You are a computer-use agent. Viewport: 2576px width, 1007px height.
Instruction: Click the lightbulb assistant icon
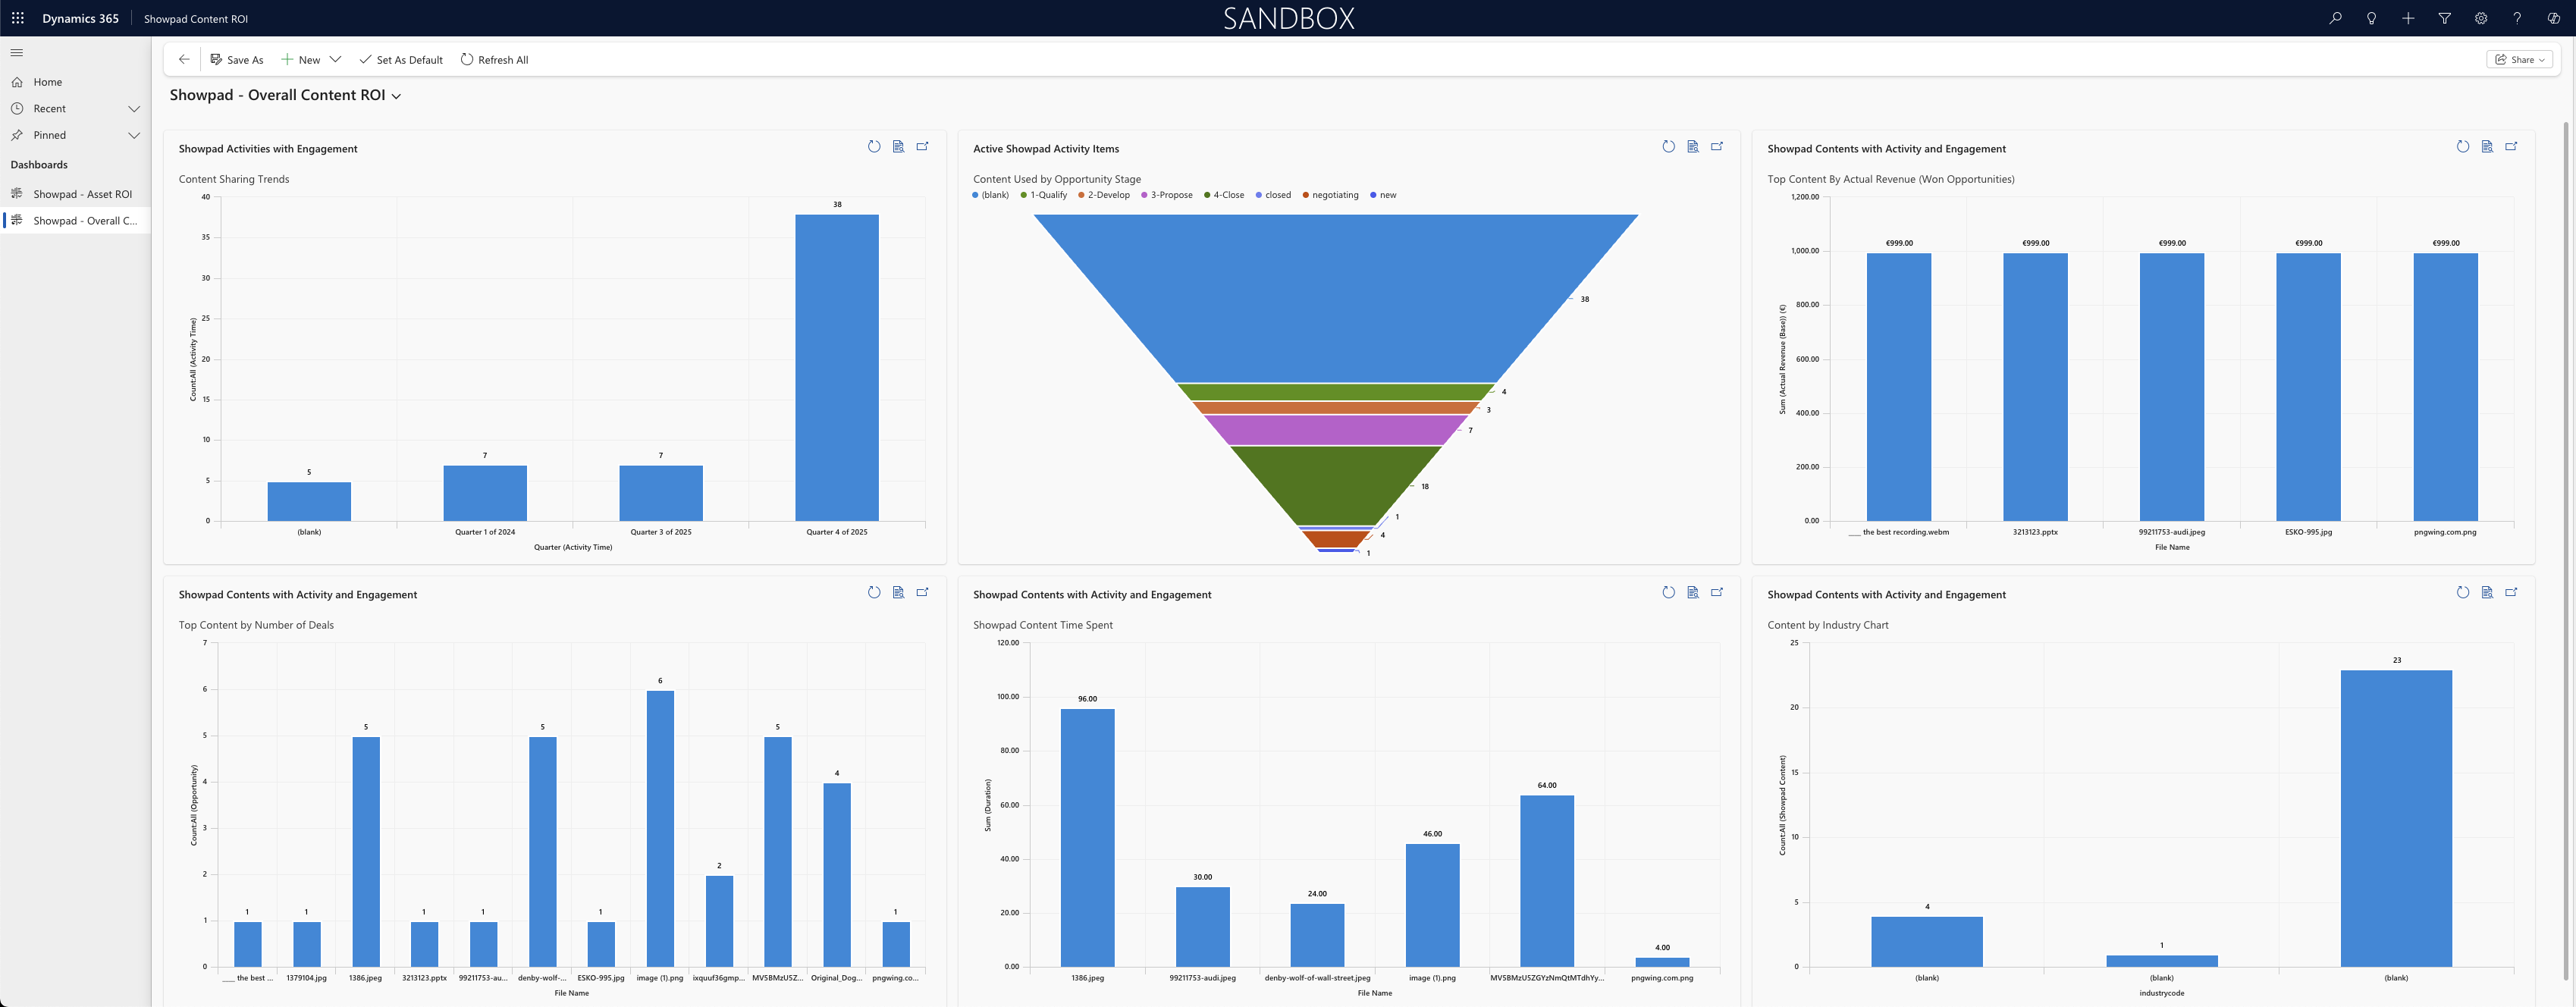coord(2371,18)
